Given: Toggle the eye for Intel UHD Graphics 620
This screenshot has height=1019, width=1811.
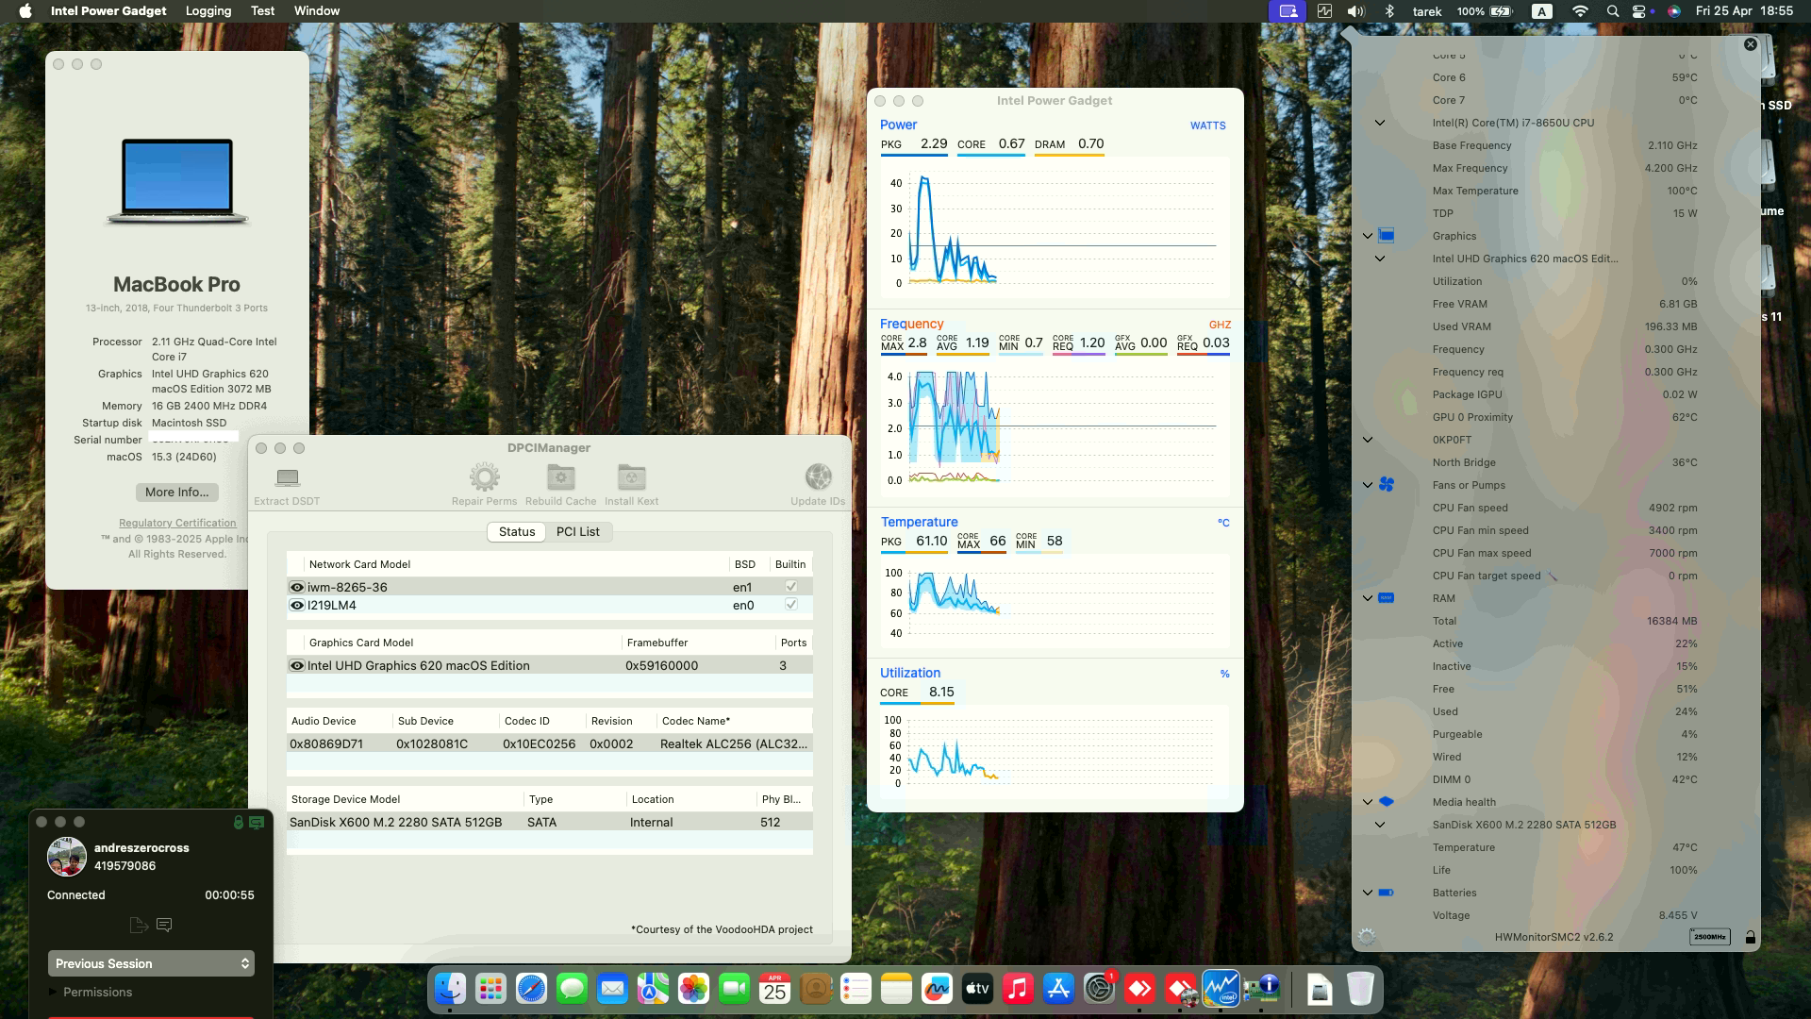Looking at the screenshot, I should pos(297,665).
